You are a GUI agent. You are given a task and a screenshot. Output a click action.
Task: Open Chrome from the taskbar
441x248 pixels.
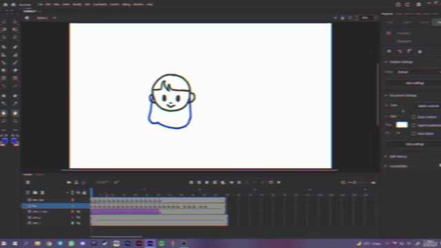coord(49,243)
